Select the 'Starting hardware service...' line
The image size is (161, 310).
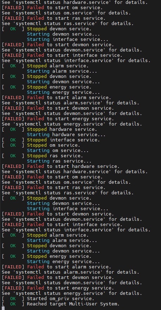[x=66, y=135]
